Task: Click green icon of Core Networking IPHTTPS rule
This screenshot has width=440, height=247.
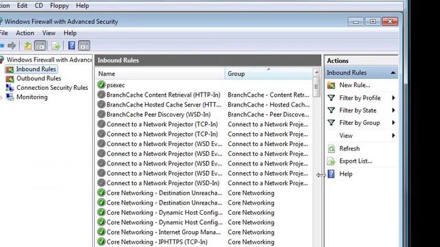Action: point(101,242)
